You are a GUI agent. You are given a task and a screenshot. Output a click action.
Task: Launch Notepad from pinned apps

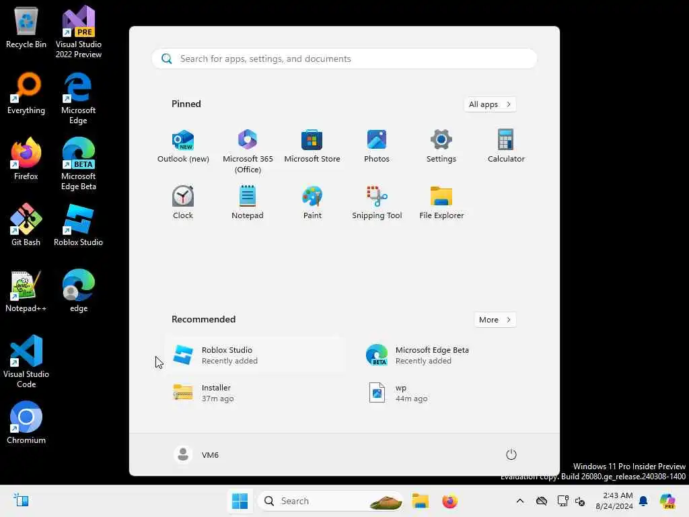(x=248, y=203)
